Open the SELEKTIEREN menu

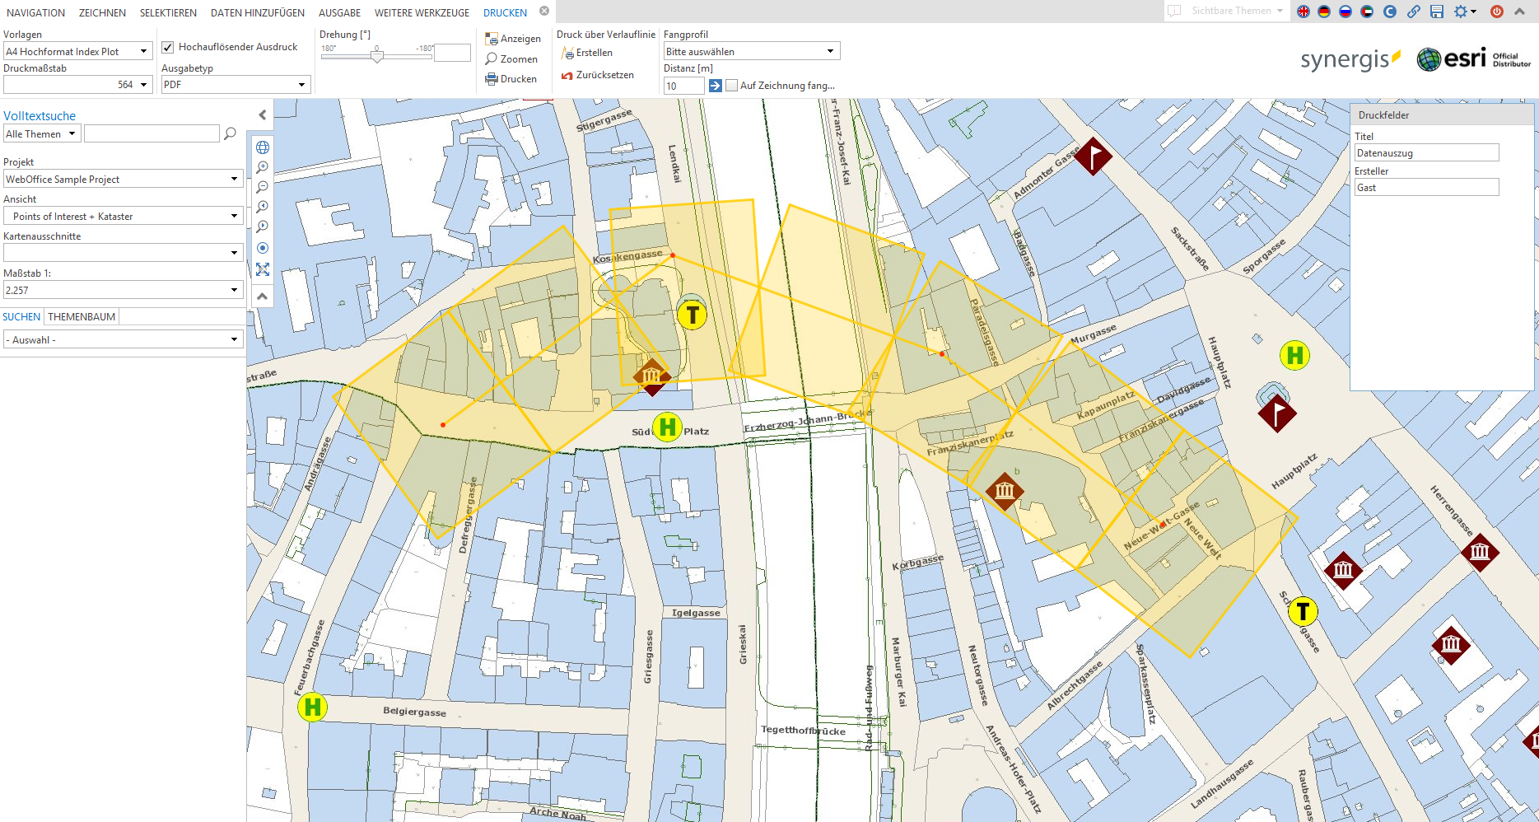168,12
